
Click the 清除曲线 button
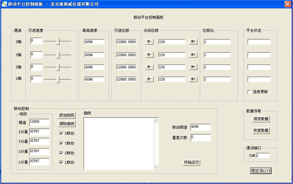[67, 123]
